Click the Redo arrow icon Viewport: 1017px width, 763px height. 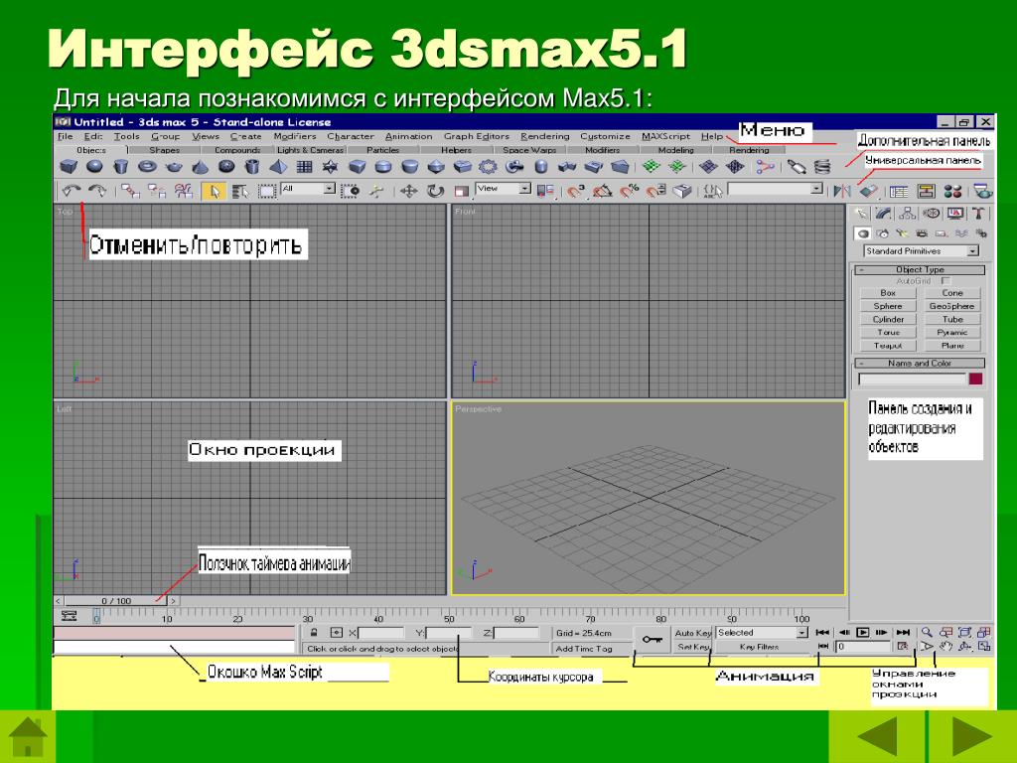[x=97, y=191]
